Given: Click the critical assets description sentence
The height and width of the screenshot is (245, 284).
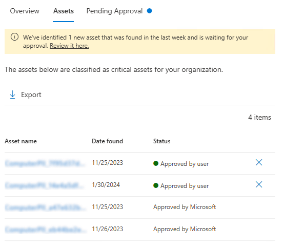Looking at the screenshot, I should click(x=114, y=69).
